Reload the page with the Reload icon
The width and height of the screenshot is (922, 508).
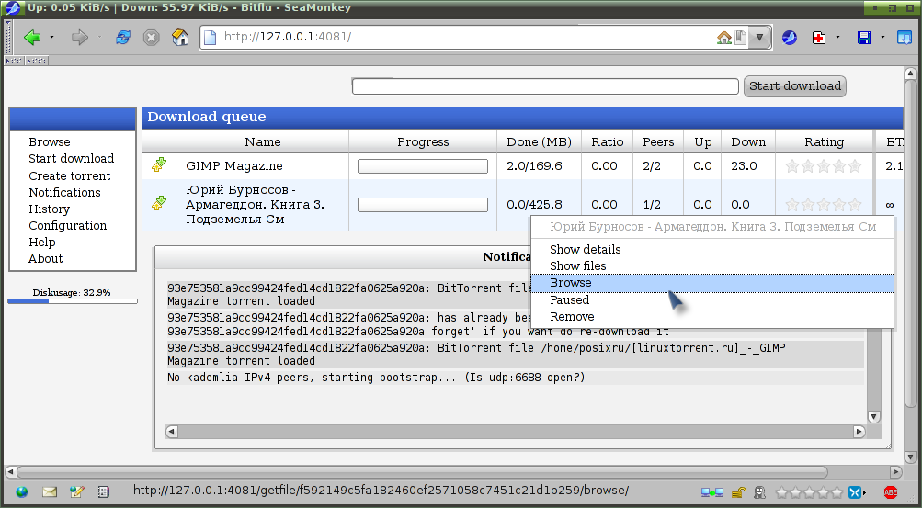[x=123, y=38]
